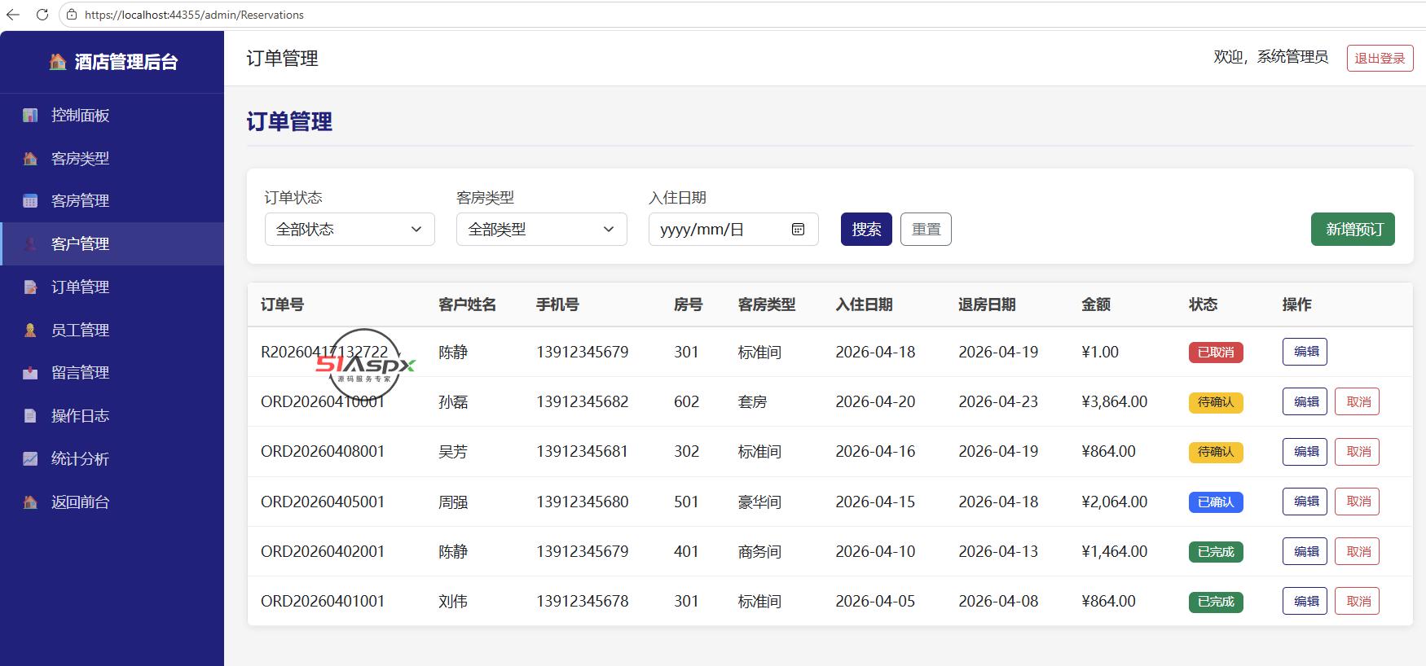Viewport: 1426px width, 666px height.
Task: Click room number 602
Action: tap(686, 401)
